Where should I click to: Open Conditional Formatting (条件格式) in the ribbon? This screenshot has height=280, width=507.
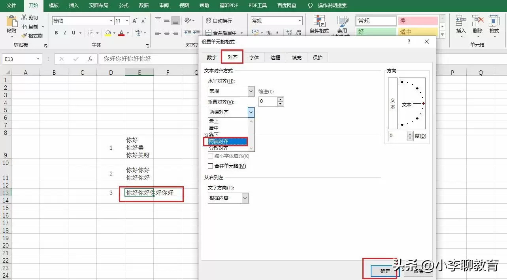coord(319,25)
